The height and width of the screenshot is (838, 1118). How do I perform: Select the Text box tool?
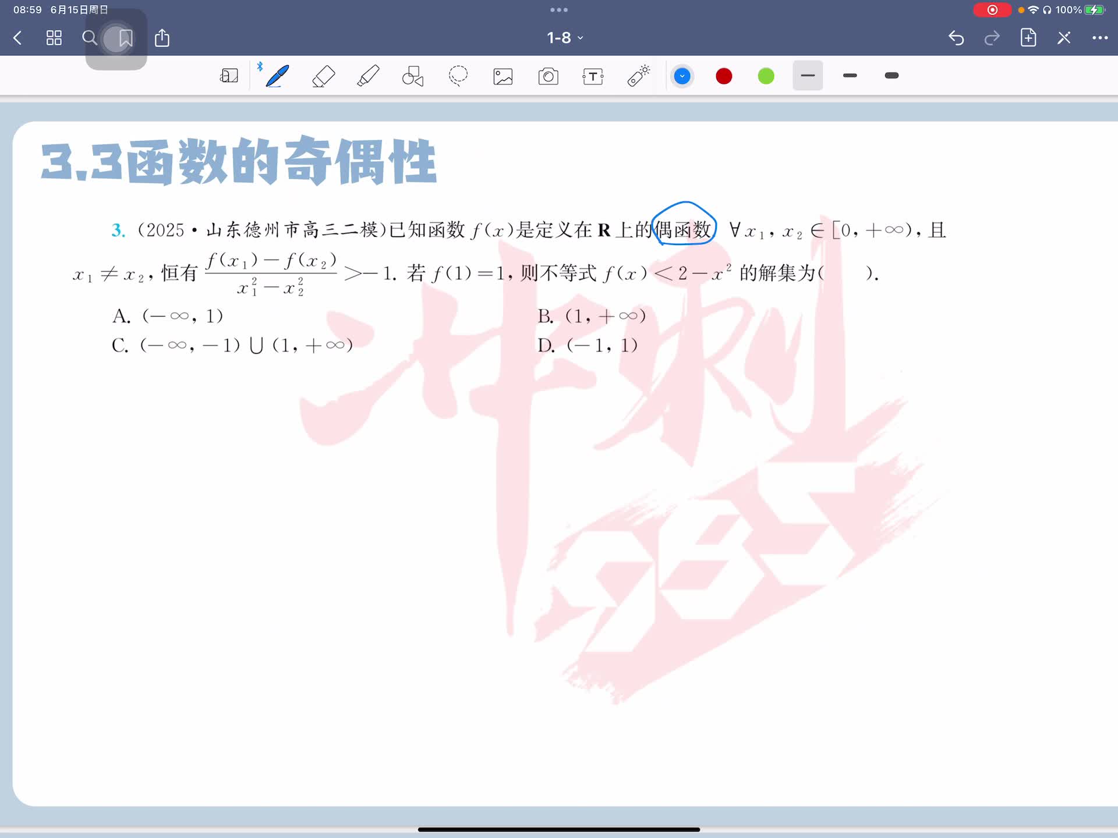click(x=593, y=76)
